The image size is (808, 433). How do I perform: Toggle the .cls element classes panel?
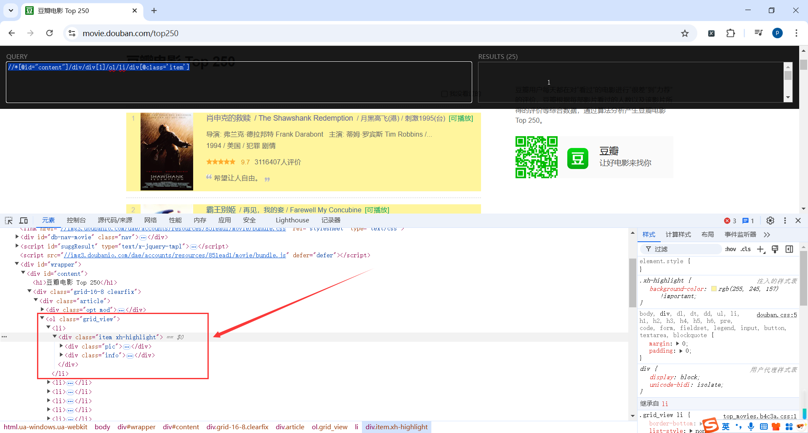pos(746,249)
